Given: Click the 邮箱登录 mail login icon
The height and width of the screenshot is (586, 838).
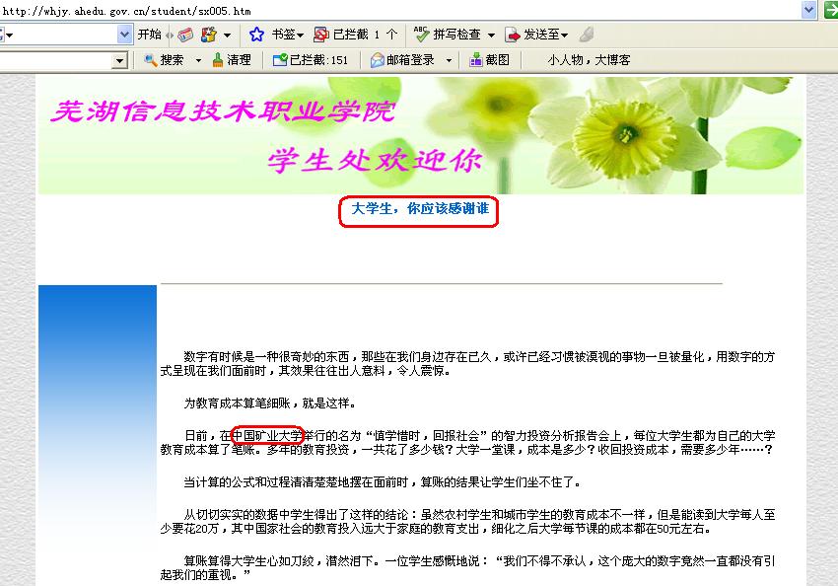Looking at the screenshot, I should point(378,60).
